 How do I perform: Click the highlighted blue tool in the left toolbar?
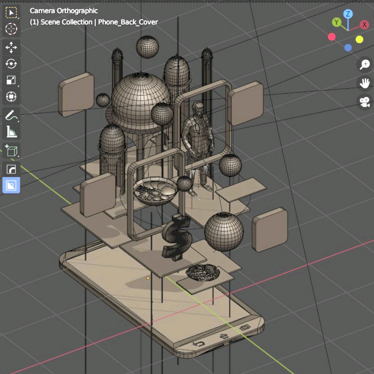pyautogui.click(x=11, y=185)
